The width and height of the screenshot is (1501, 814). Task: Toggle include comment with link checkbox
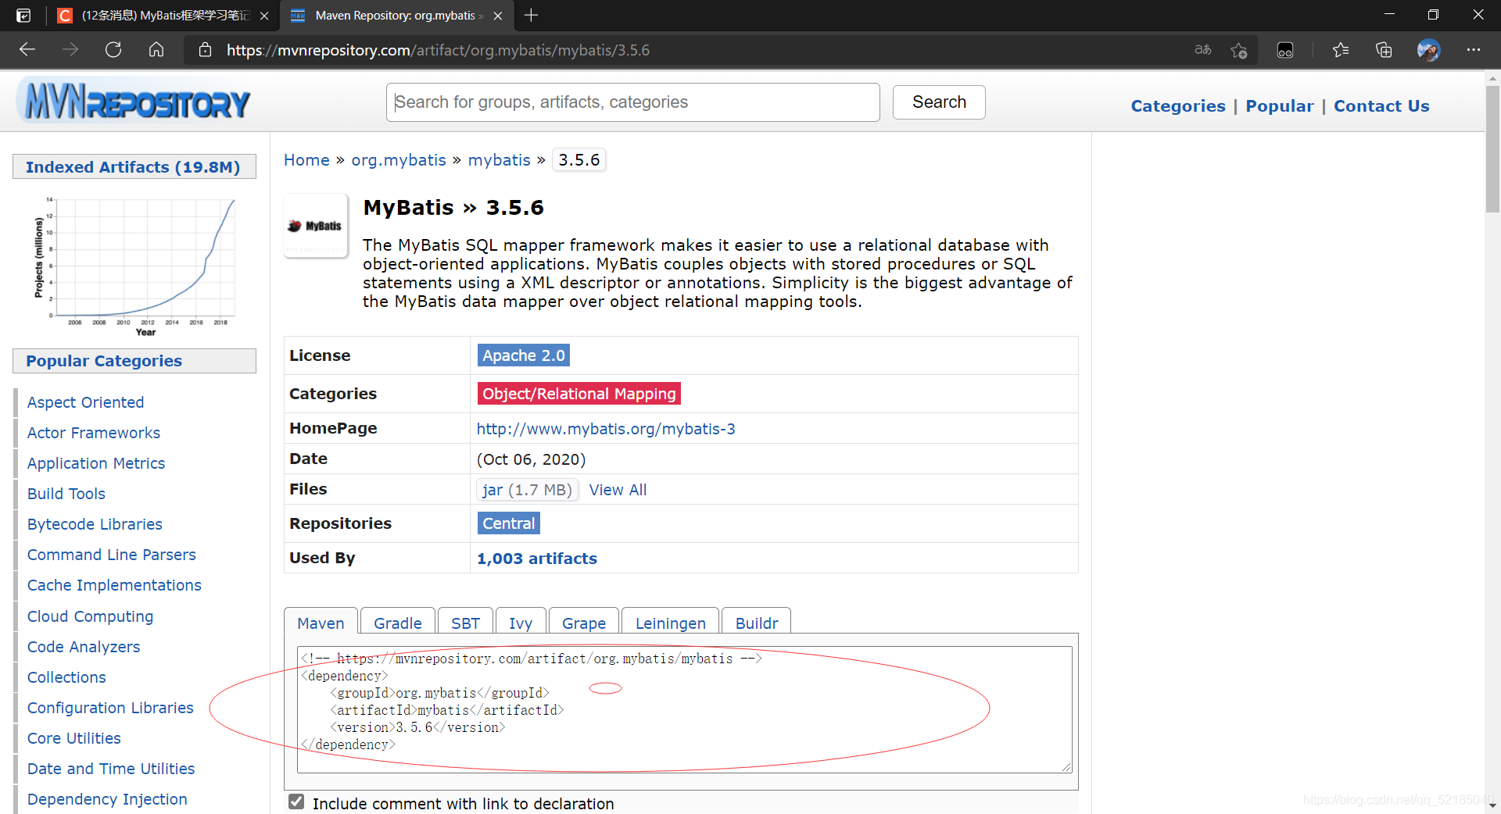296,802
